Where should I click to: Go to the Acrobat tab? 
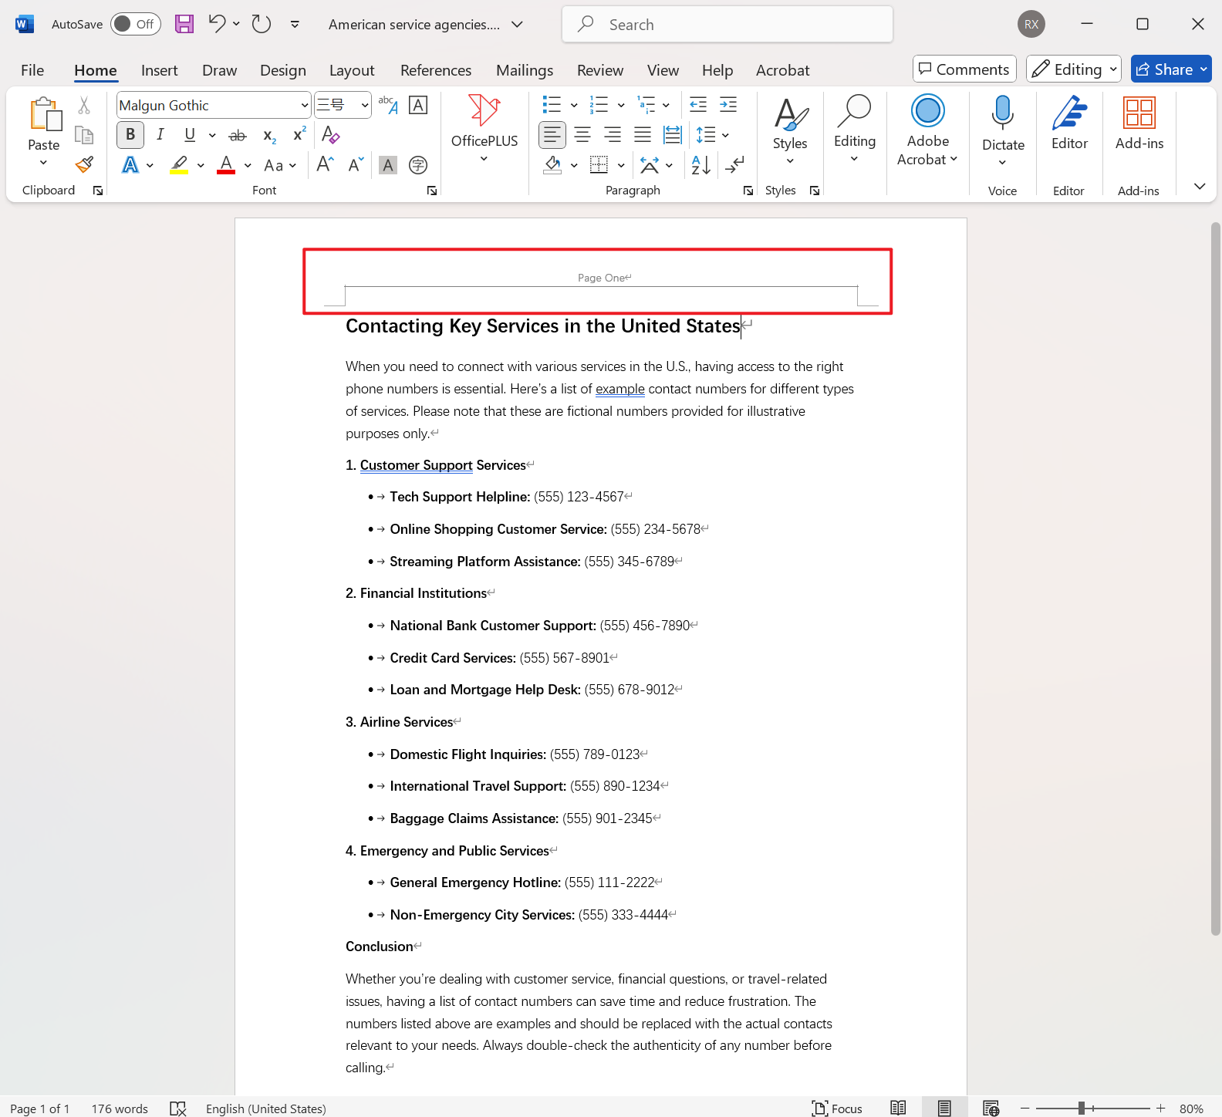point(783,70)
